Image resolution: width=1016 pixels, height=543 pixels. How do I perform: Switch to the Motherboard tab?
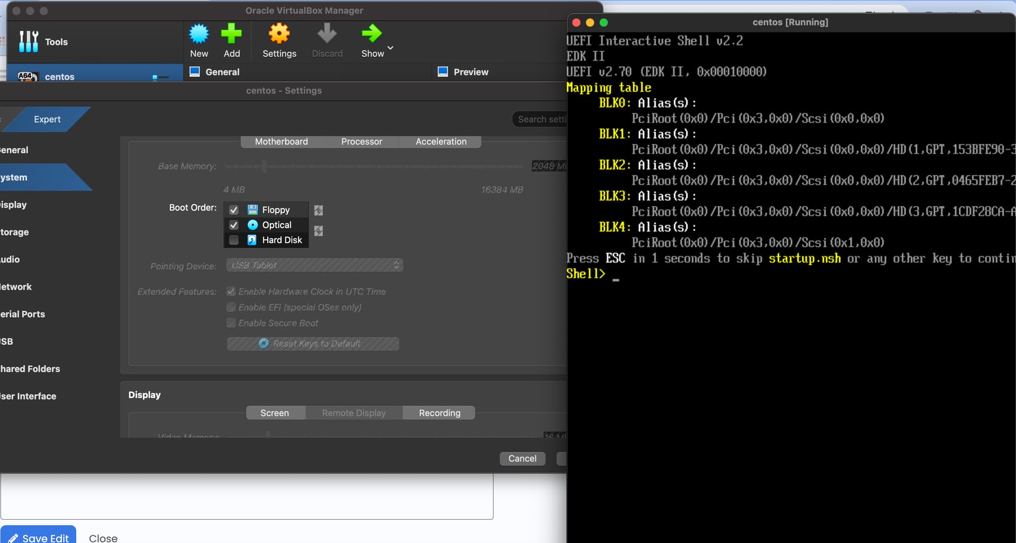point(281,141)
